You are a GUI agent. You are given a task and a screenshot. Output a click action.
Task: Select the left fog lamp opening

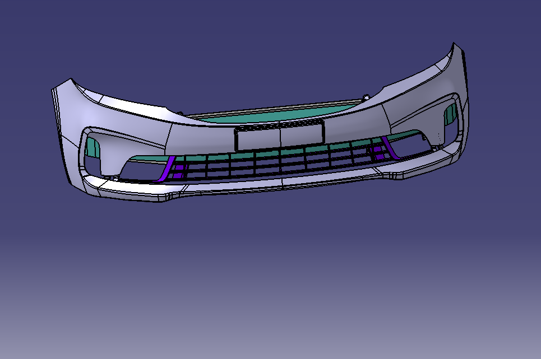click(x=141, y=170)
